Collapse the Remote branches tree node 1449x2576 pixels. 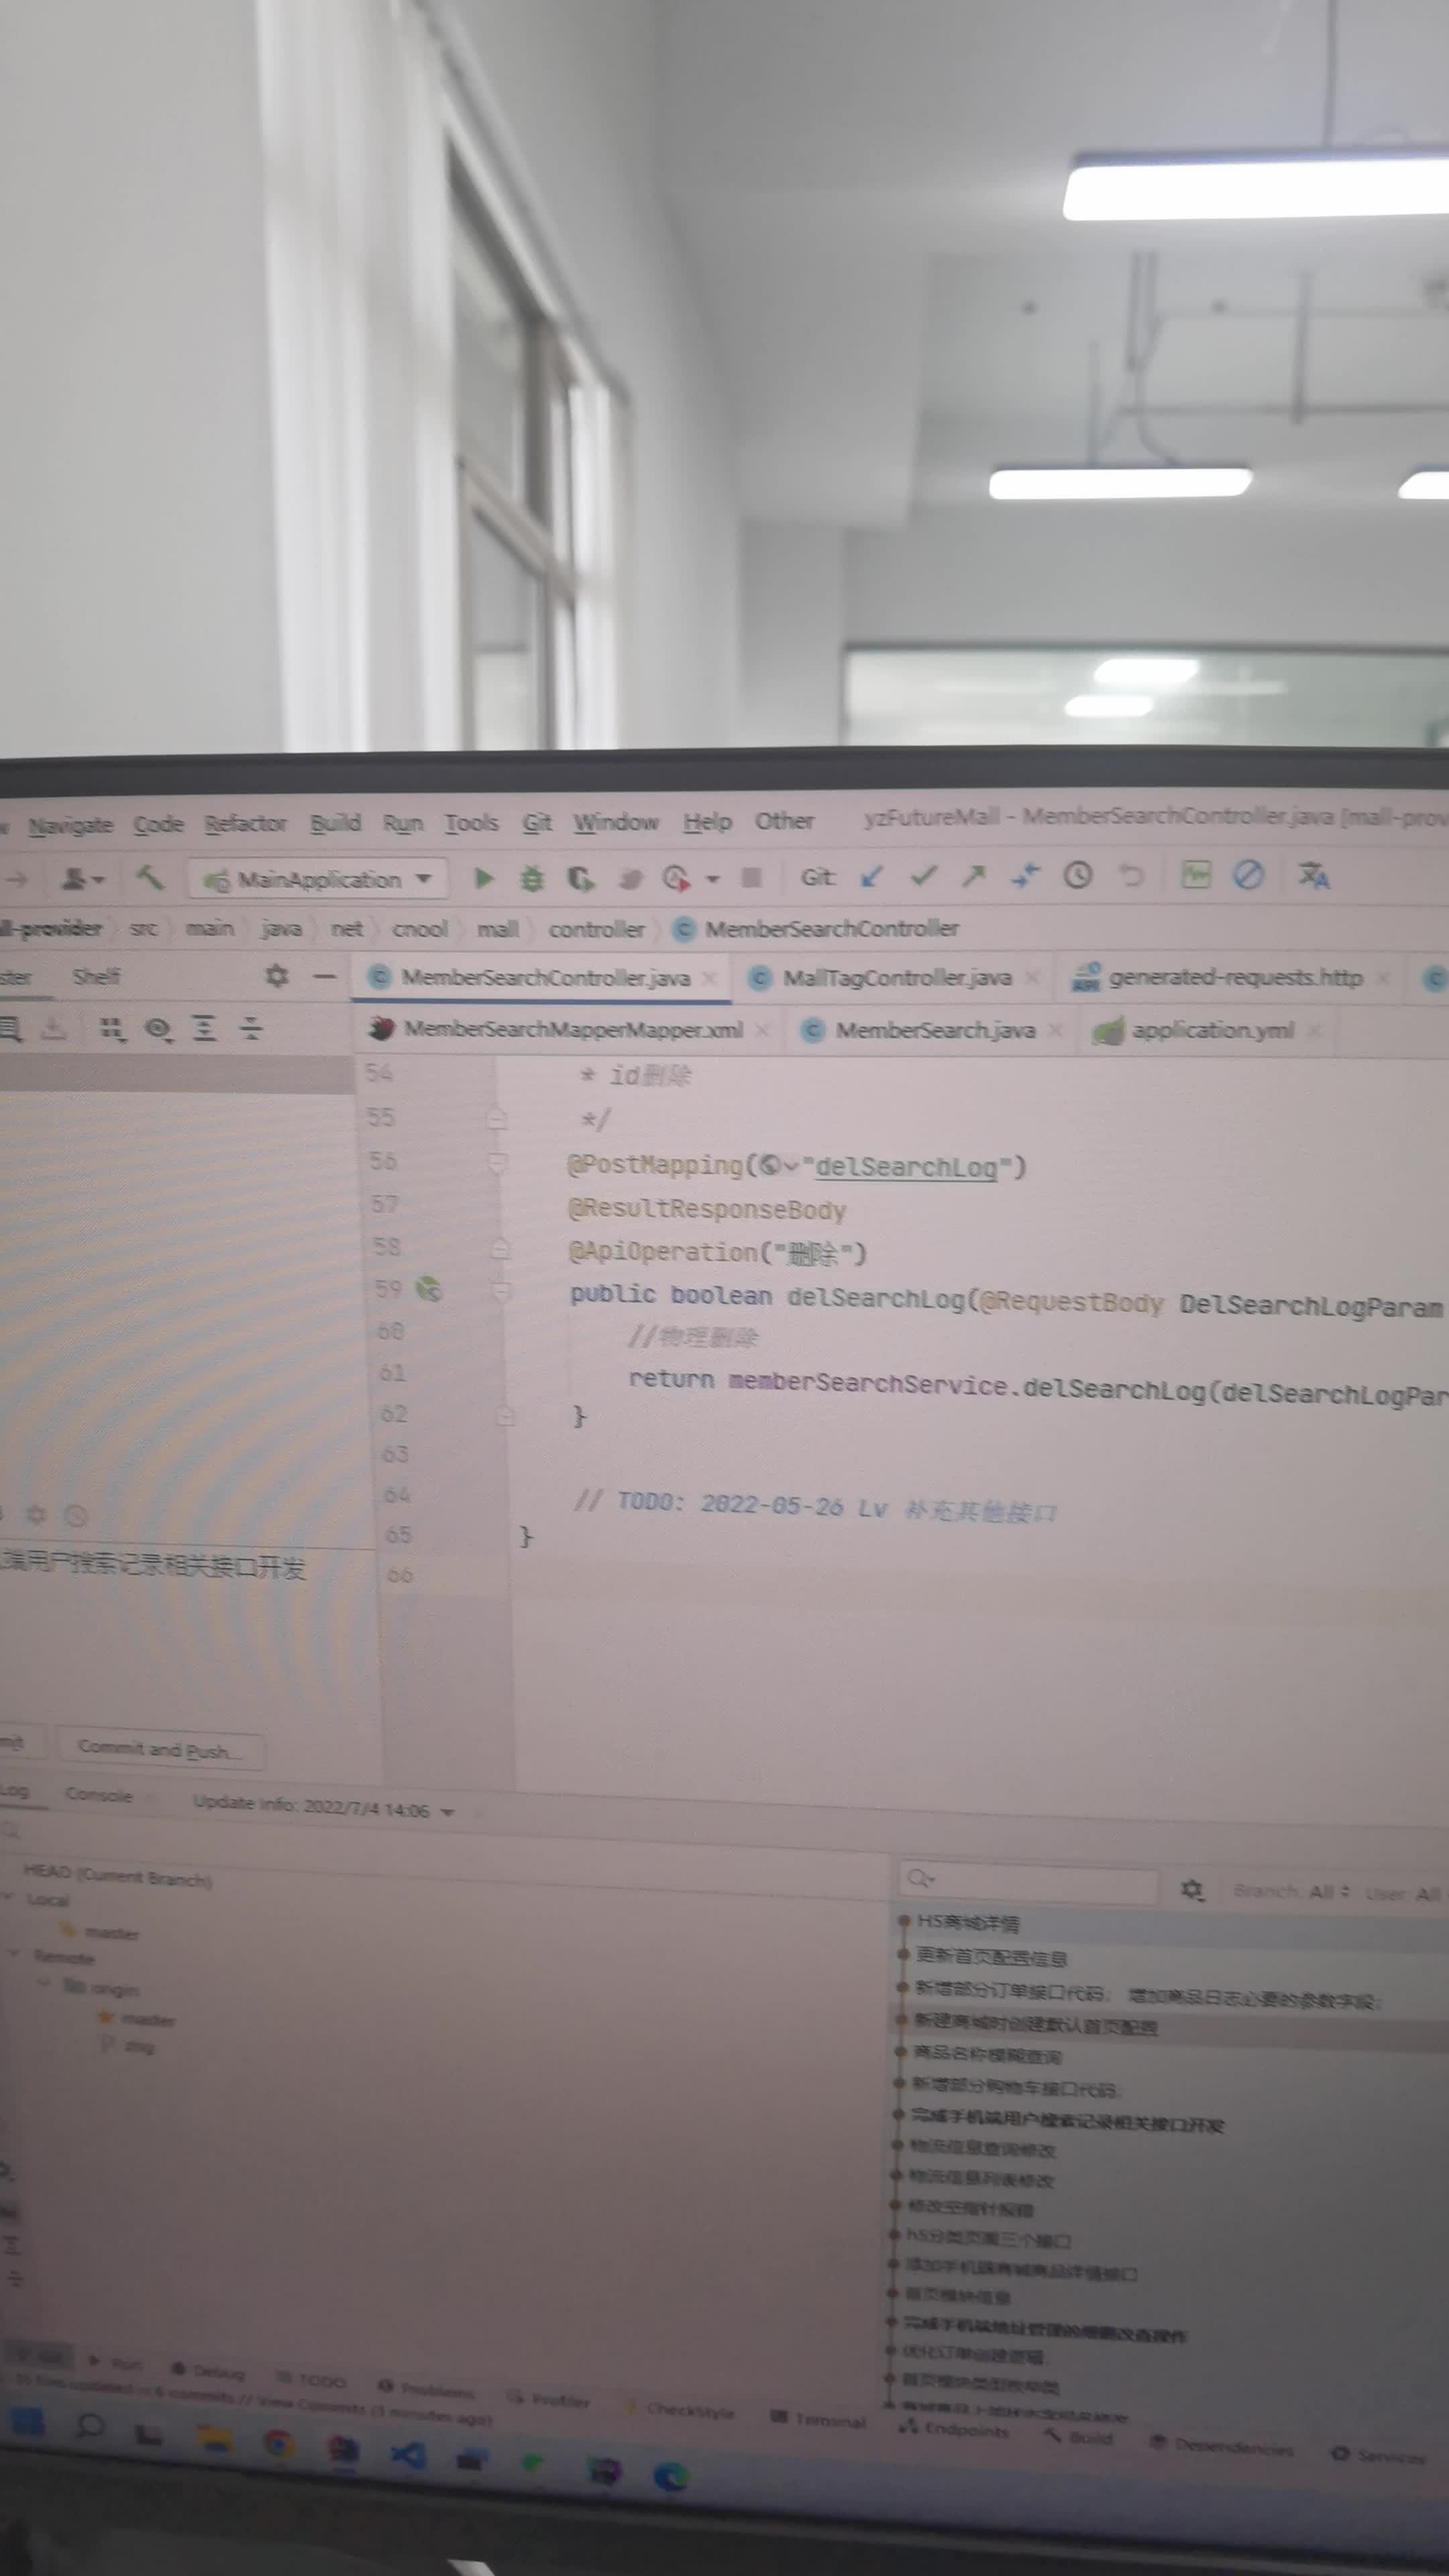[x=14, y=1953]
